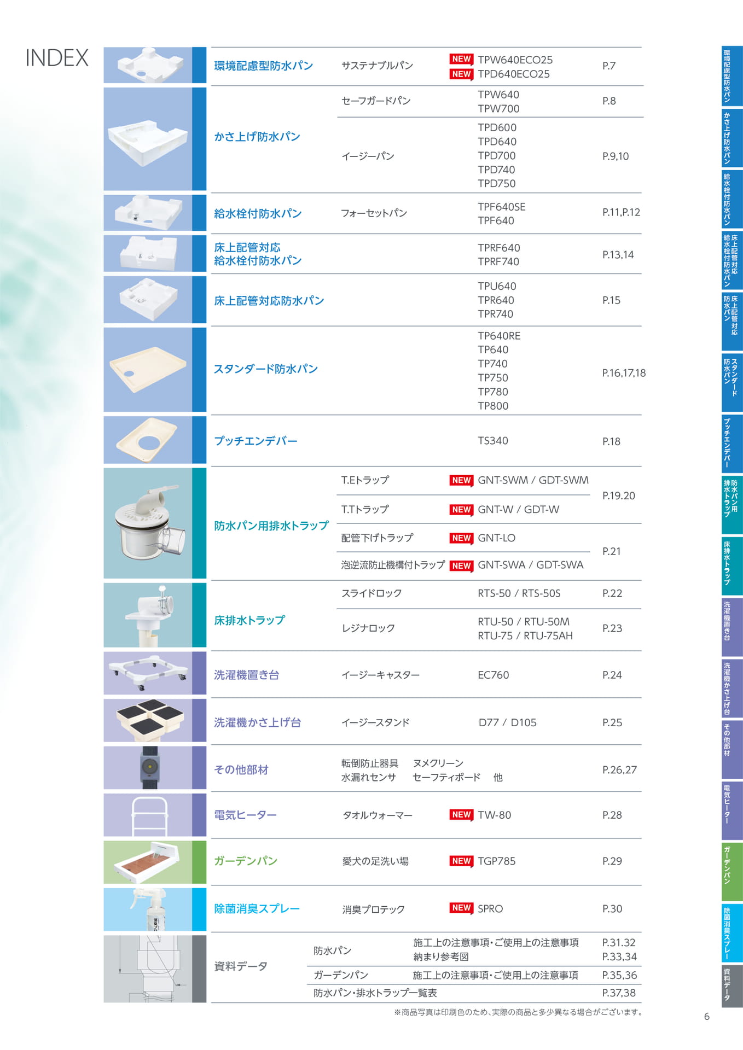Click the INDEX page title
Screen dimensions: 743x1050
tap(57, 58)
